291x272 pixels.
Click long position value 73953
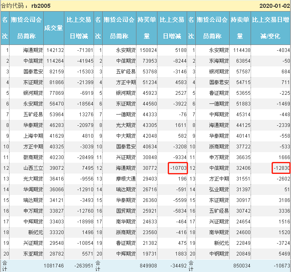[x=150, y=61]
